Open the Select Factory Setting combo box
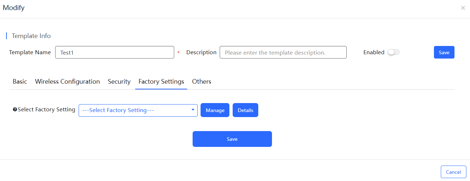Viewport: 470px width, 181px height. [138, 110]
